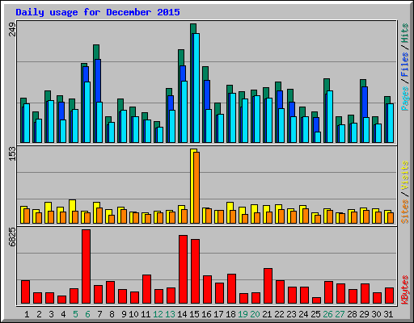Select green weekend day label 12
This screenshot has height=323, width=414.
[158, 314]
